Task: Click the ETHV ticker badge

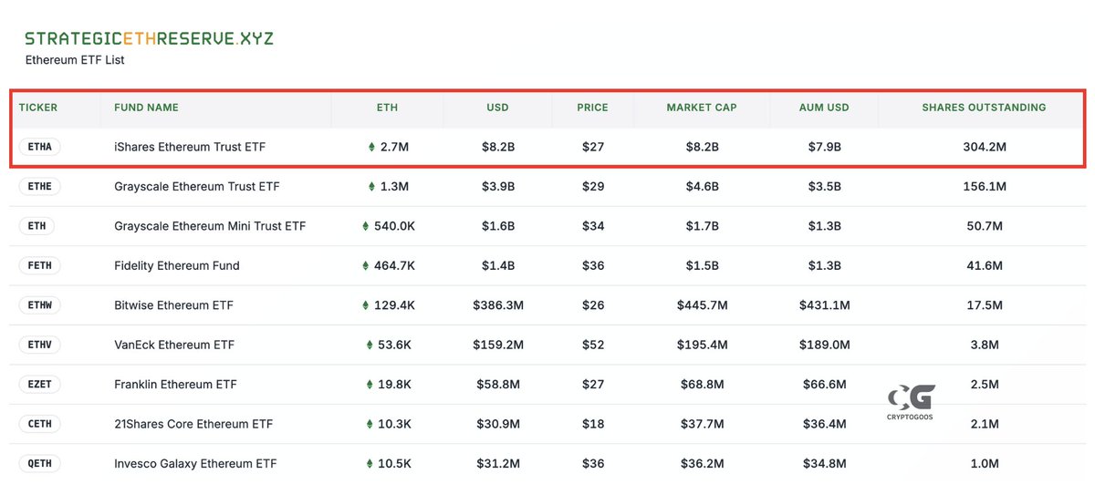Action: (x=39, y=345)
